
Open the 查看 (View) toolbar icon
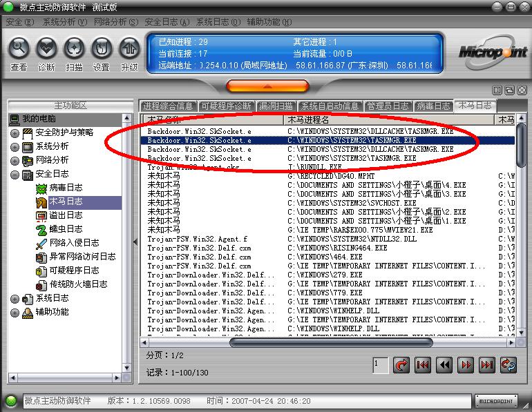19,48
